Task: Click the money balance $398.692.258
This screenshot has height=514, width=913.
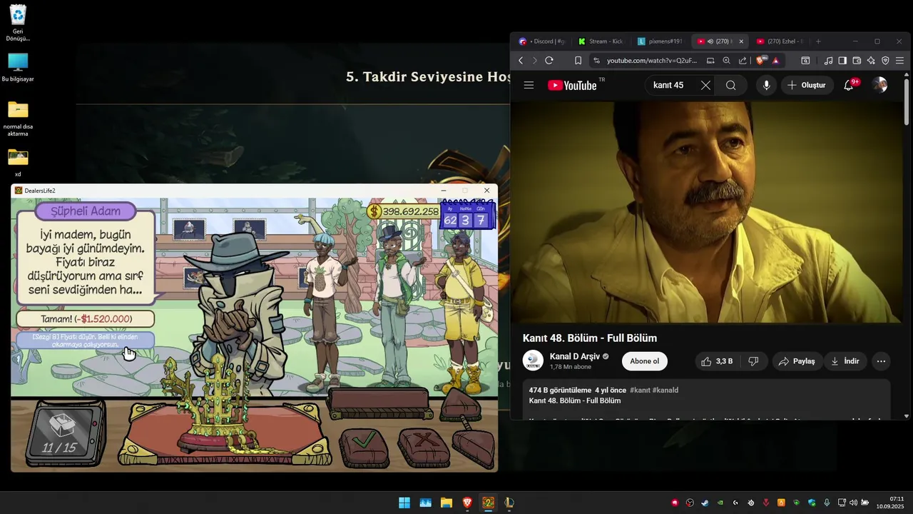Action: coord(404,211)
